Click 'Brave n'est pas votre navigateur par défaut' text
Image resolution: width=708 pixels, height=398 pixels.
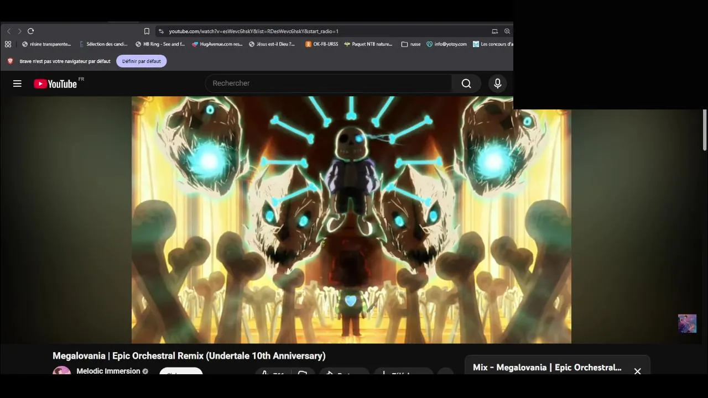coord(65,61)
